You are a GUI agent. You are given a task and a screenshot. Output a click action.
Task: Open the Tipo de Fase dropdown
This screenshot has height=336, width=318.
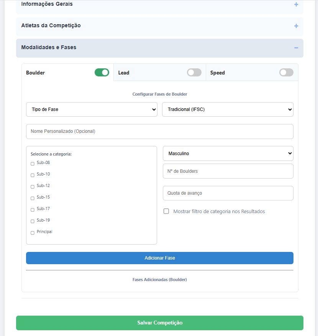tap(92, 109)
